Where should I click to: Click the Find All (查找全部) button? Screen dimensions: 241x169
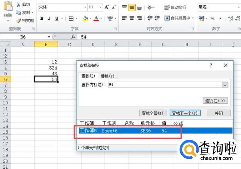[152, 113]
